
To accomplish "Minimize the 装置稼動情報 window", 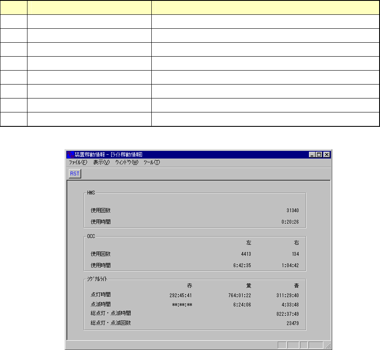I will click(312, 155).
